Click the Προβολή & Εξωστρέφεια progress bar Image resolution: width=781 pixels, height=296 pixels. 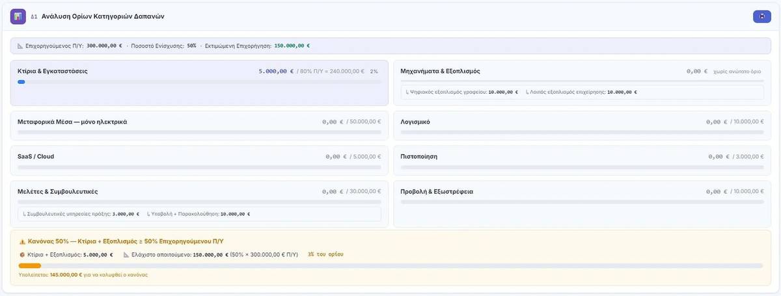582,202
